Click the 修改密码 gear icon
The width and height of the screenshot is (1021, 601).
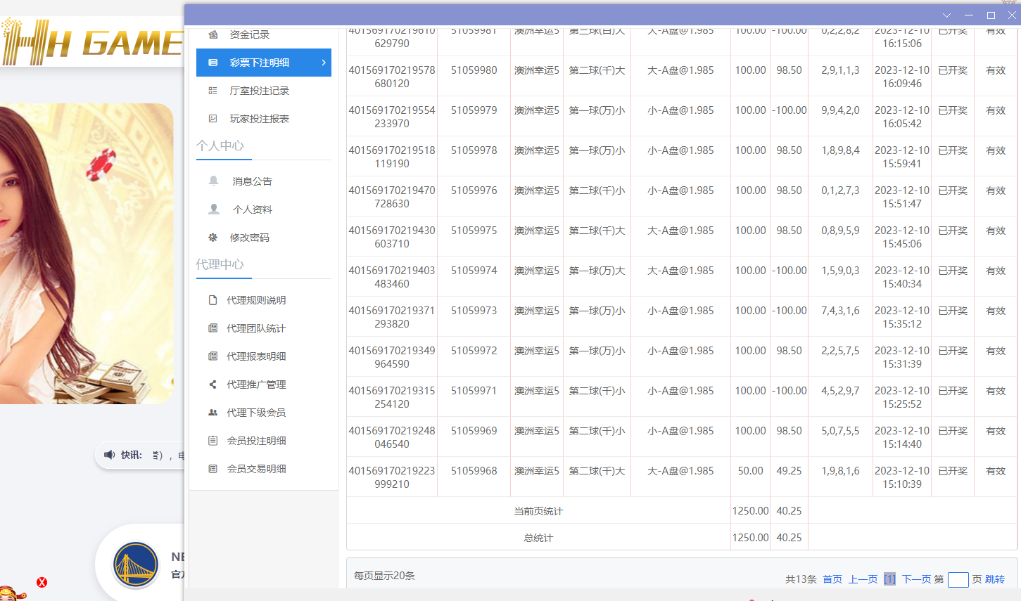(x=213, y=238)
